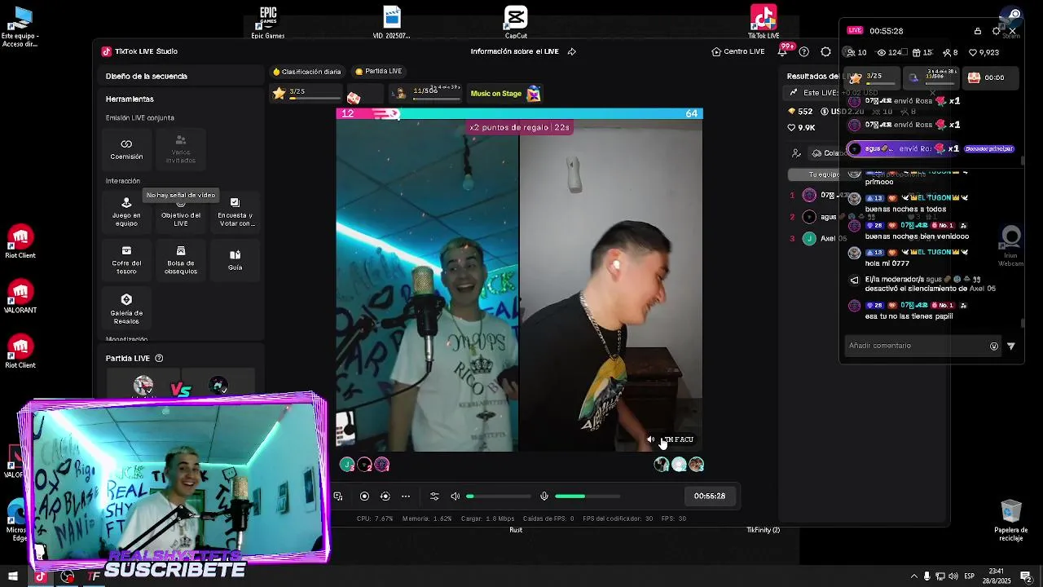This screenshot has height=587, width=1043.
Task: Mute the speaker output icon
Action: click(455, 496)
